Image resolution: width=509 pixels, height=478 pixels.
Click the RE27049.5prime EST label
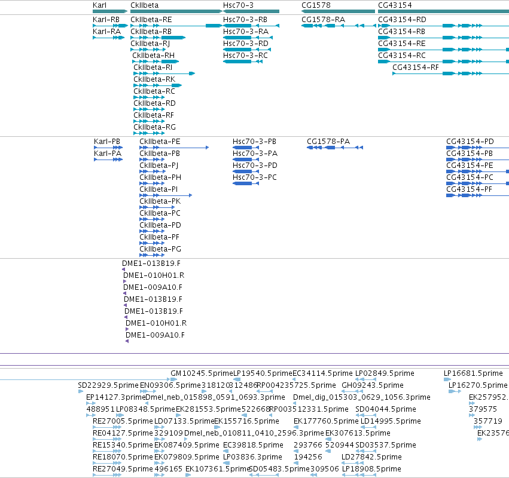[123, 469]
